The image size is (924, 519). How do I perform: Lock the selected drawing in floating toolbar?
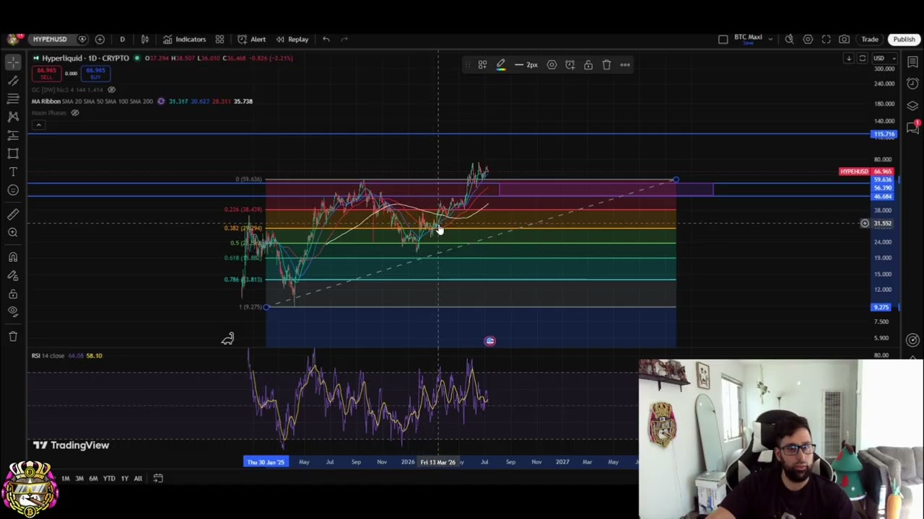[588, 65]
